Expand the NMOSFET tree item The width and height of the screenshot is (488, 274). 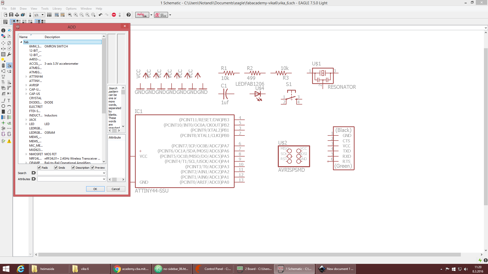coord(26,154)
